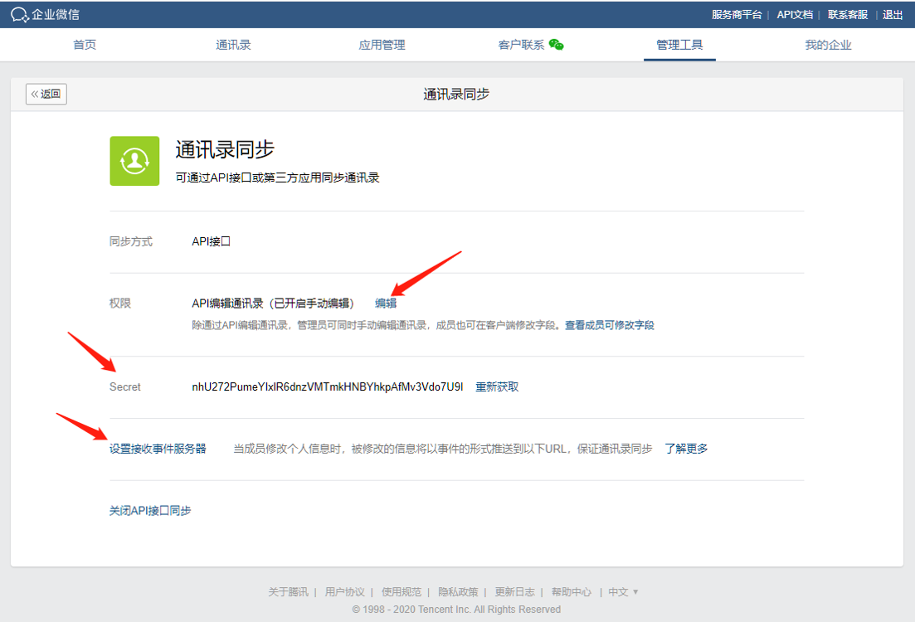Click the 通讯录同步 page title in header bar
Screen dimensions: 915x622
click(x=456, y=94)
